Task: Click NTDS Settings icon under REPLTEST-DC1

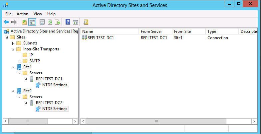Action: [38, 85]
